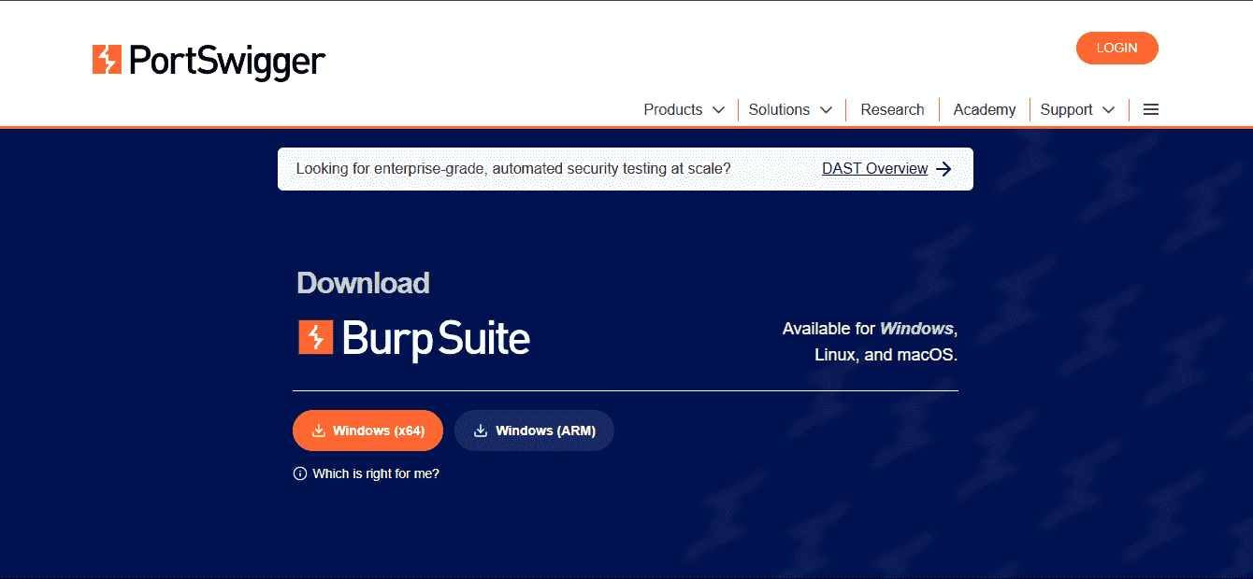Click the Burp Suite lightning logo icon
This screenshot has width=1253, height=579.
[316, 337]
